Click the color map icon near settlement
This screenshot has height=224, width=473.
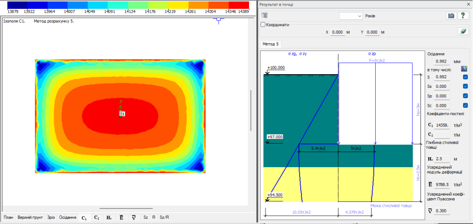click(464, 68)
